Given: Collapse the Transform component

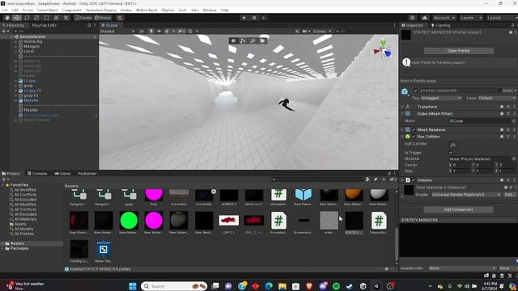Looking at the screenshot, I should pos(402,107).
